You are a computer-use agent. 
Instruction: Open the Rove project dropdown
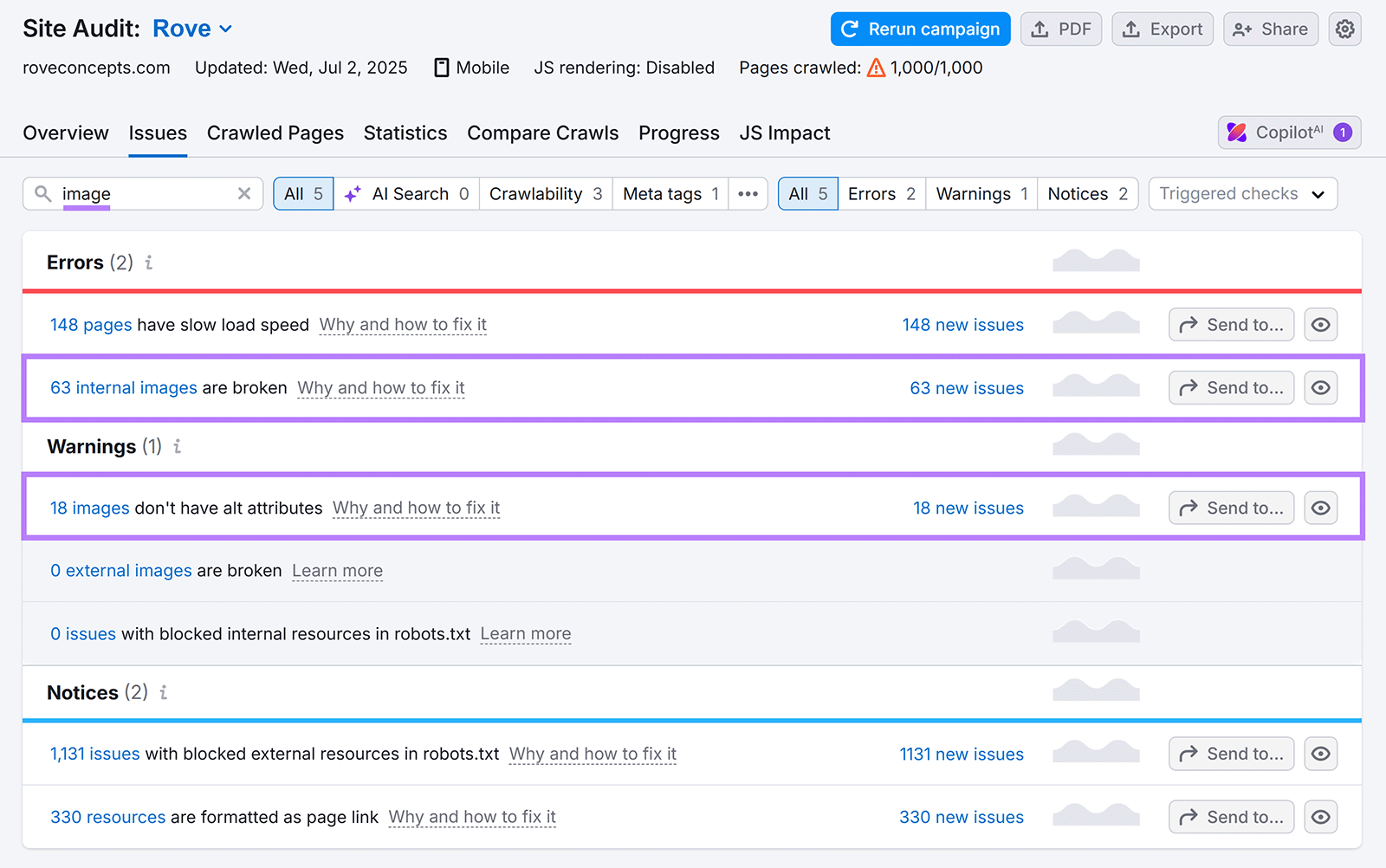tap(192, 28)
